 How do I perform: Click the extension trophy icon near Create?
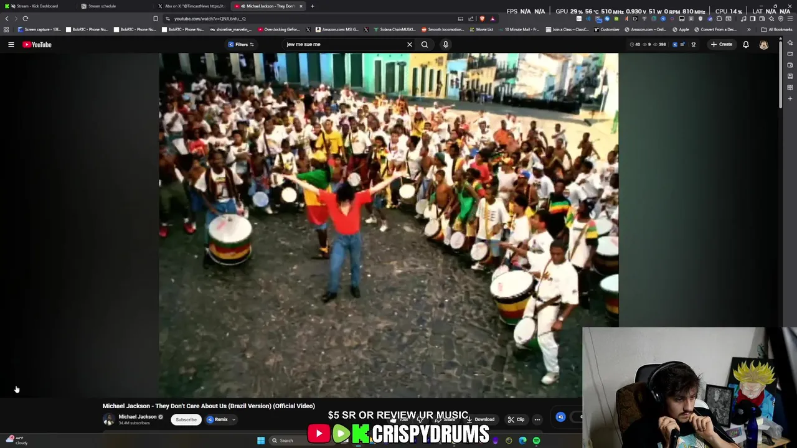pyautogui.click(x=694, y=44)
